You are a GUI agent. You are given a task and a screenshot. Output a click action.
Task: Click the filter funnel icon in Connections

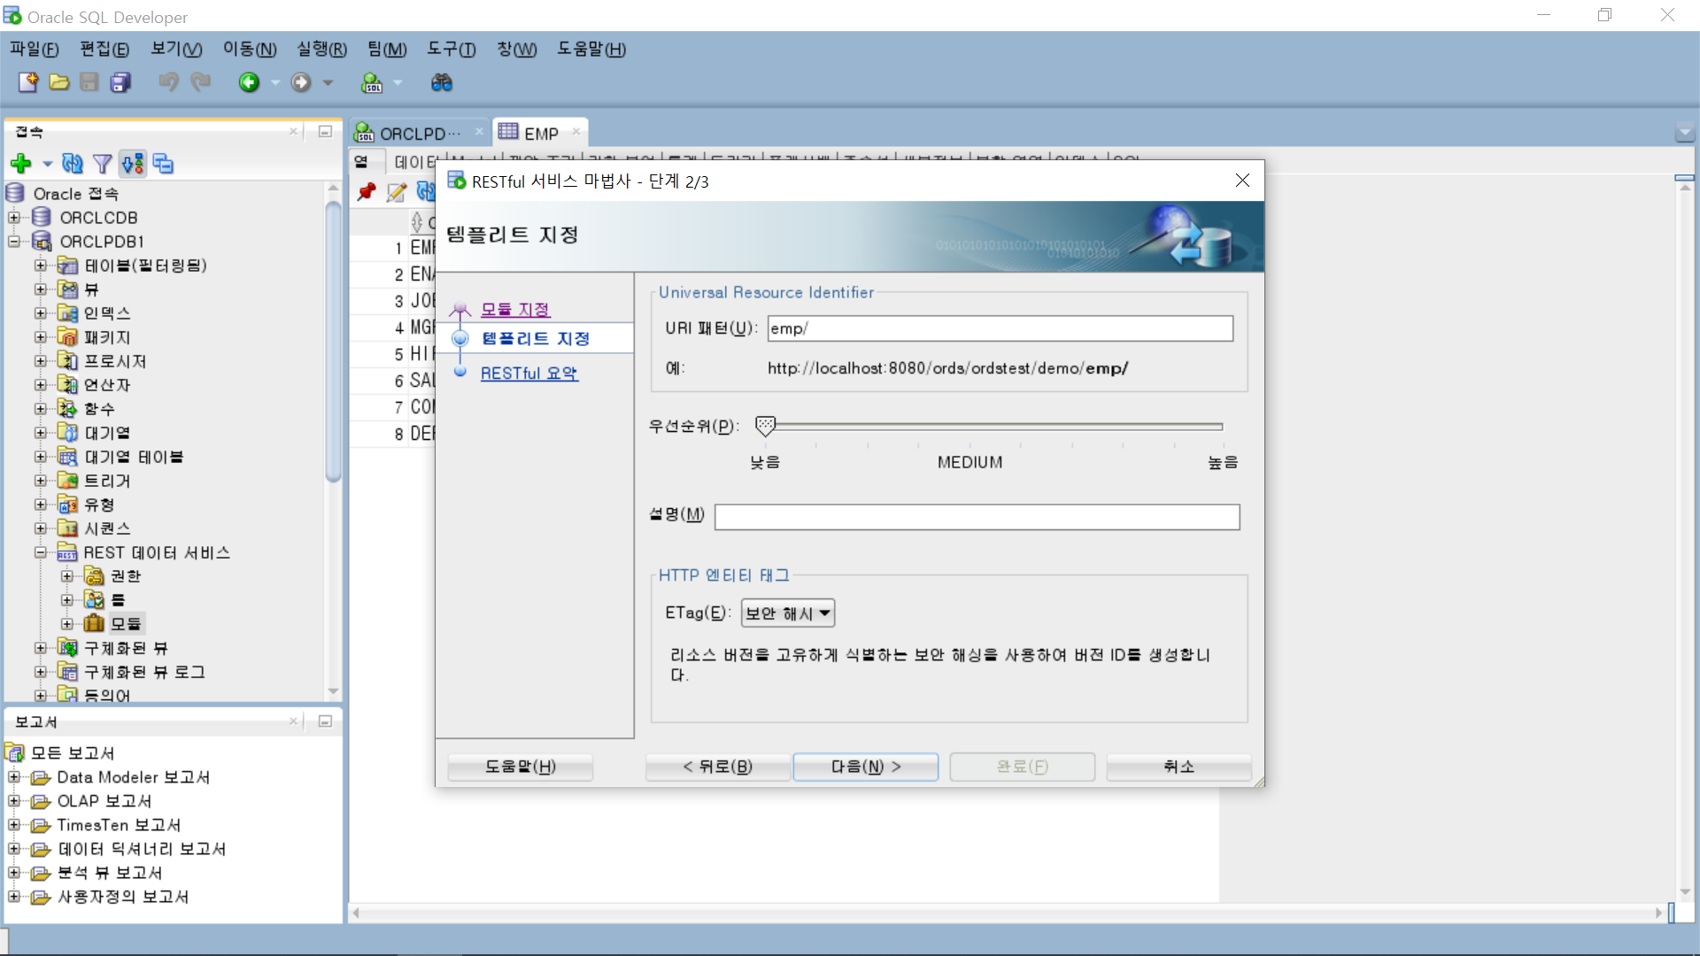pos(103,163)
